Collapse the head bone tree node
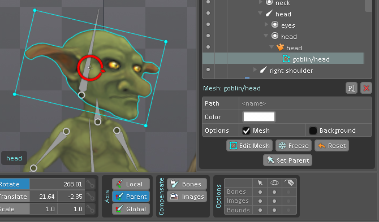 coord(260,13)
